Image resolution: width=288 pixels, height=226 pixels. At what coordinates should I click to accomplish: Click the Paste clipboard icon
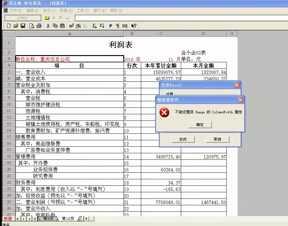tap(62, 26)
